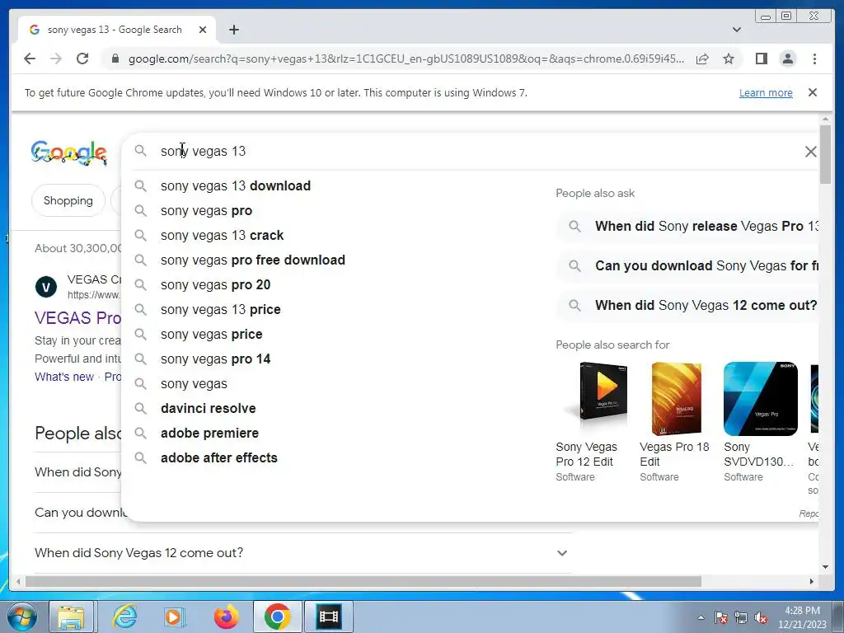
Task: Click the VEGAS site favicon
Action: coord(46,287)
